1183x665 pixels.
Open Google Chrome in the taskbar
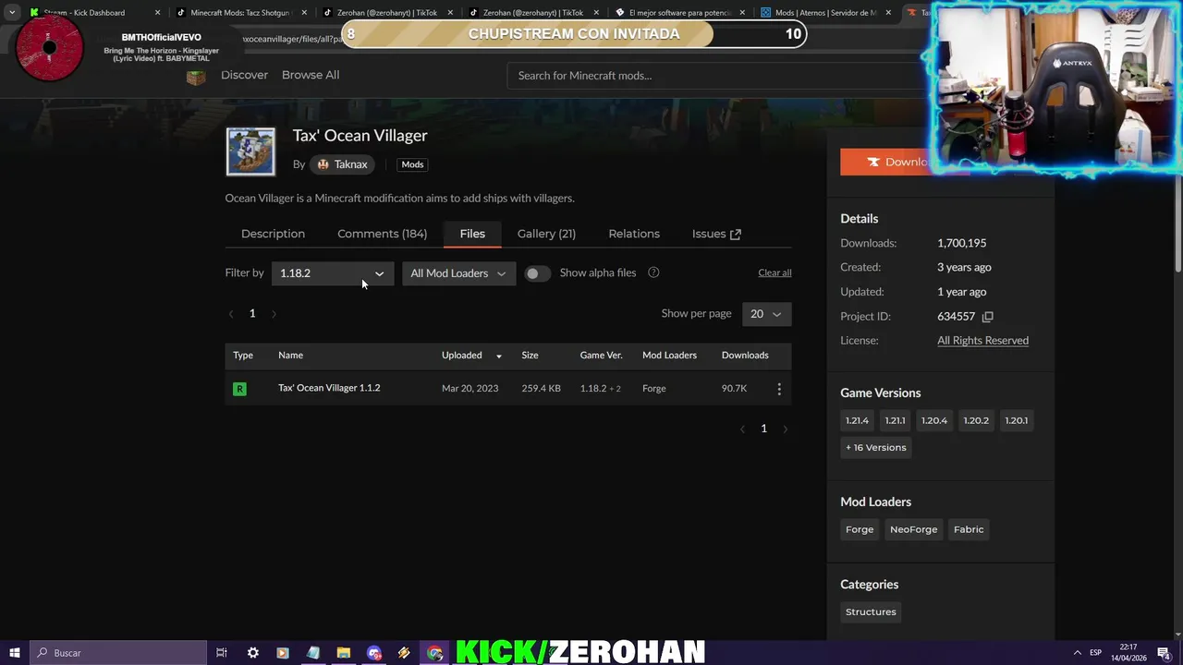point(435,653)
